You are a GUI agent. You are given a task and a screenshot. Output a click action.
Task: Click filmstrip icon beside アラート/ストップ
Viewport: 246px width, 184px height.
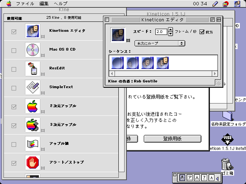point(43,168)
